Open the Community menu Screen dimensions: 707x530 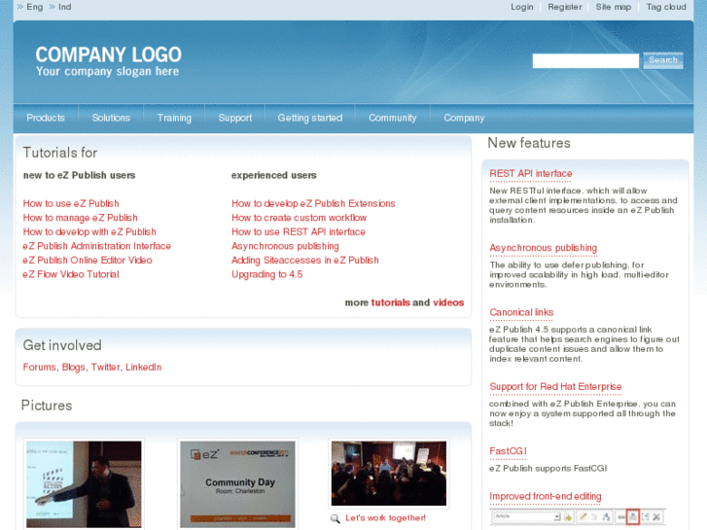click(x=392, y=118)
